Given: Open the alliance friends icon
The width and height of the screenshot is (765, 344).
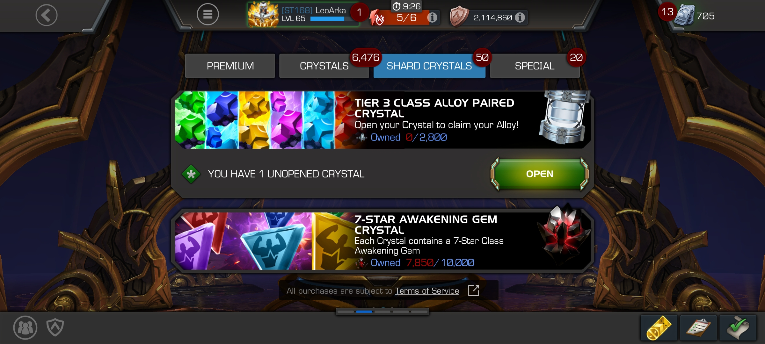Looking at the screenshot, I should pos(25,327).
